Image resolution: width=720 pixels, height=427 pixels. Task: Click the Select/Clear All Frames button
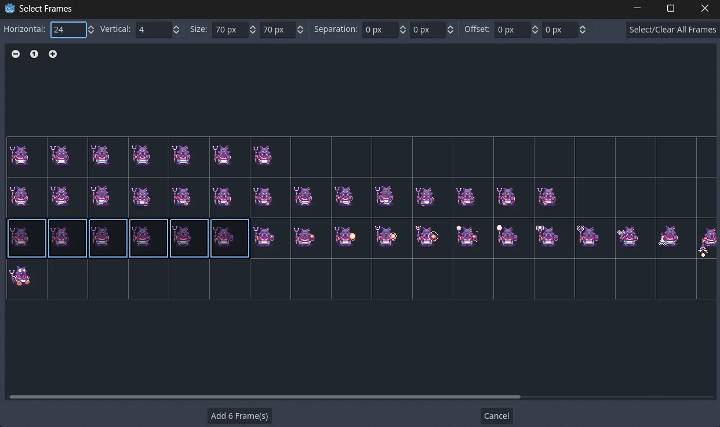672,30
